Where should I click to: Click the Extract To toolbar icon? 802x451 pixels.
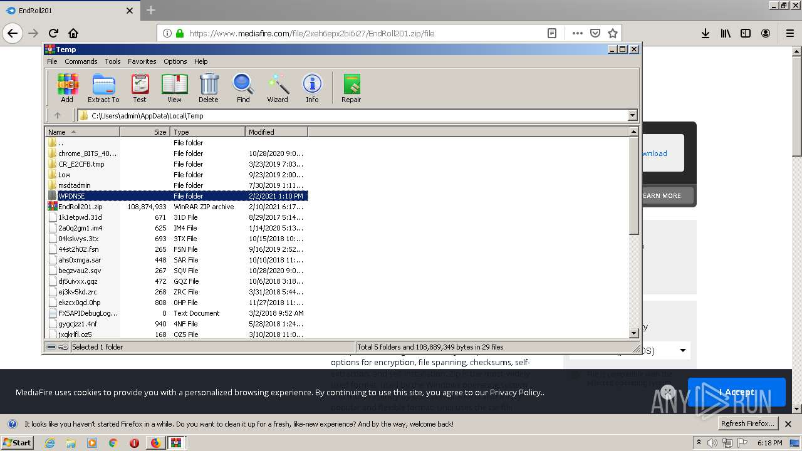coord(103,88)
